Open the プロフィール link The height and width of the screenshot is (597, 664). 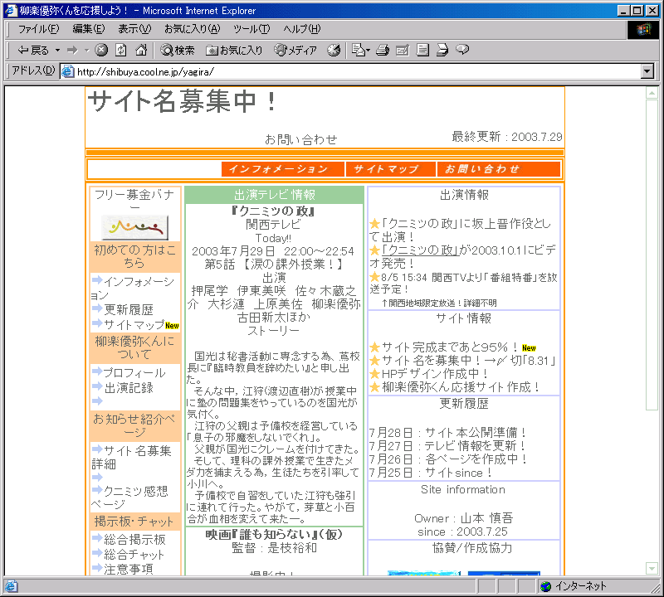134,372
